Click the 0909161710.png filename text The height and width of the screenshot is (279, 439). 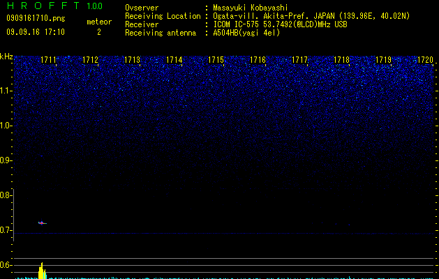pos(36,18)
